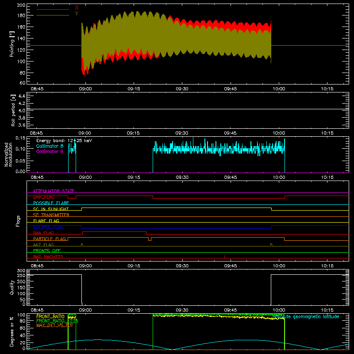Click the '4.0' tick on Roll period axis
Screen dimensions: 354x354
[x=22, y=111]
